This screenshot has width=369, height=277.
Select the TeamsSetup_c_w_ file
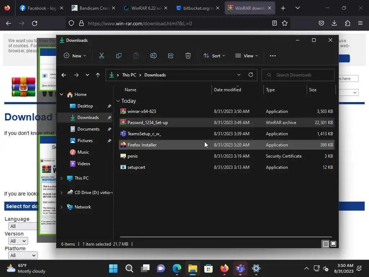226,134
